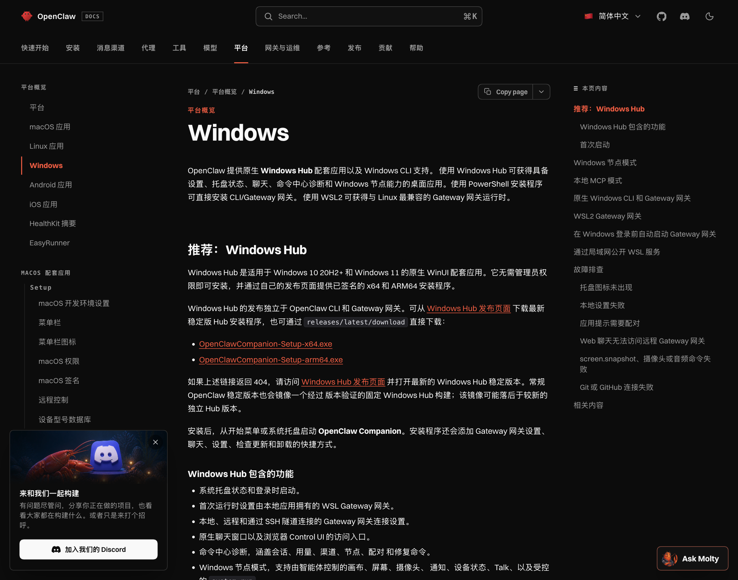Jump to 相关内容 section
This screenshot has width=738, height=580.
(588, 405)
